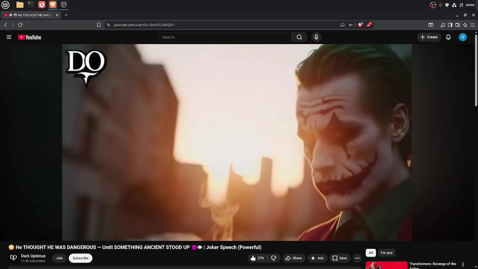Image resolution: width=478 pixels, height=269 pixels.
Task: Open Brave browser icon in taskbar
Action: (x=53, y=5)
